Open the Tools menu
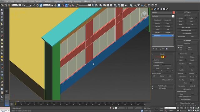Screen dimensions: 200x112 [x=12, y=2]
